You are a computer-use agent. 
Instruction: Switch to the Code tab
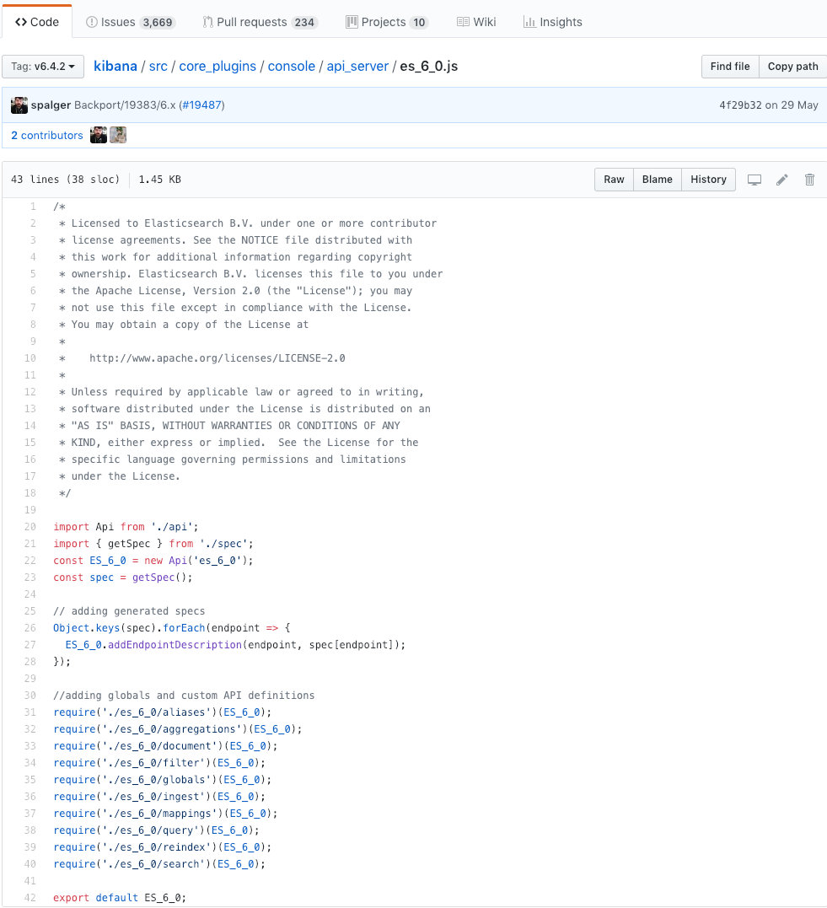click(37, 22)
